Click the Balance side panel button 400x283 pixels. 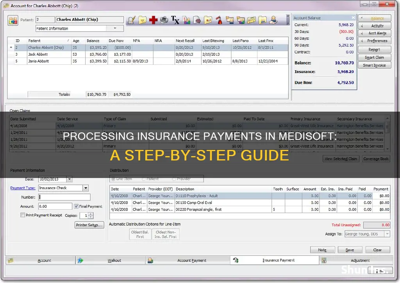375,18
